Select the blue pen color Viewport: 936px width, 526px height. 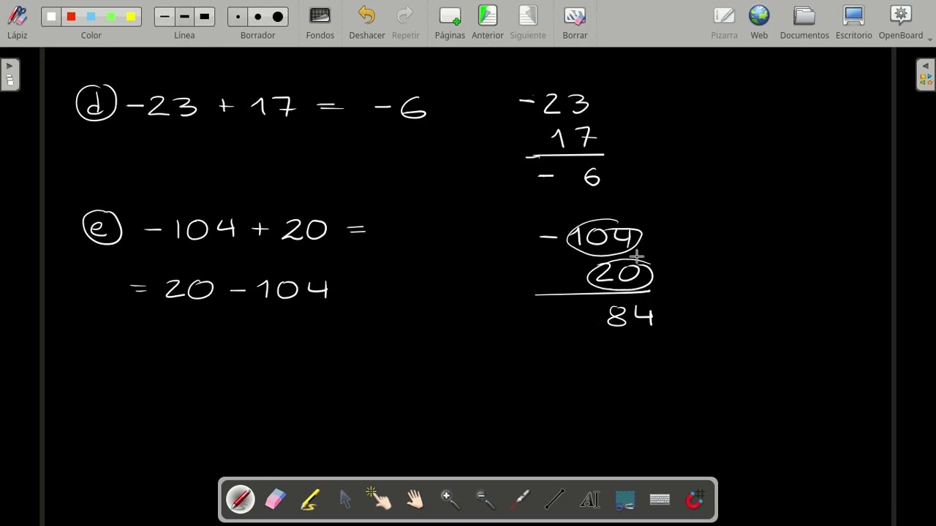coord(91,17)
